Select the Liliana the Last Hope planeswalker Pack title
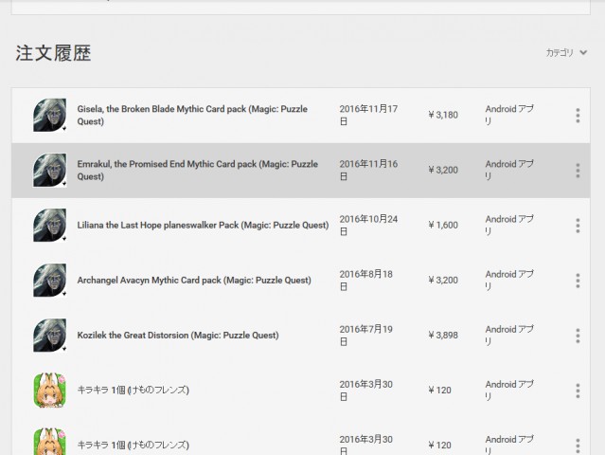 click(x=203, y=226)
